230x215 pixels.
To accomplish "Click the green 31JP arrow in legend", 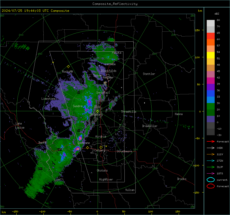I will pos(211,167).
